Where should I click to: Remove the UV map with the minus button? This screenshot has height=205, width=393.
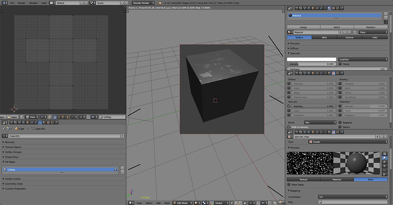(x=122, y=172)
